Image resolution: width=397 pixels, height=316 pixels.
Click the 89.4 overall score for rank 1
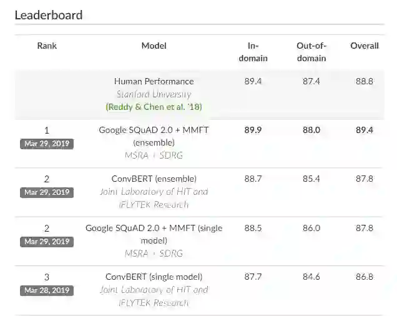[364, 130]
